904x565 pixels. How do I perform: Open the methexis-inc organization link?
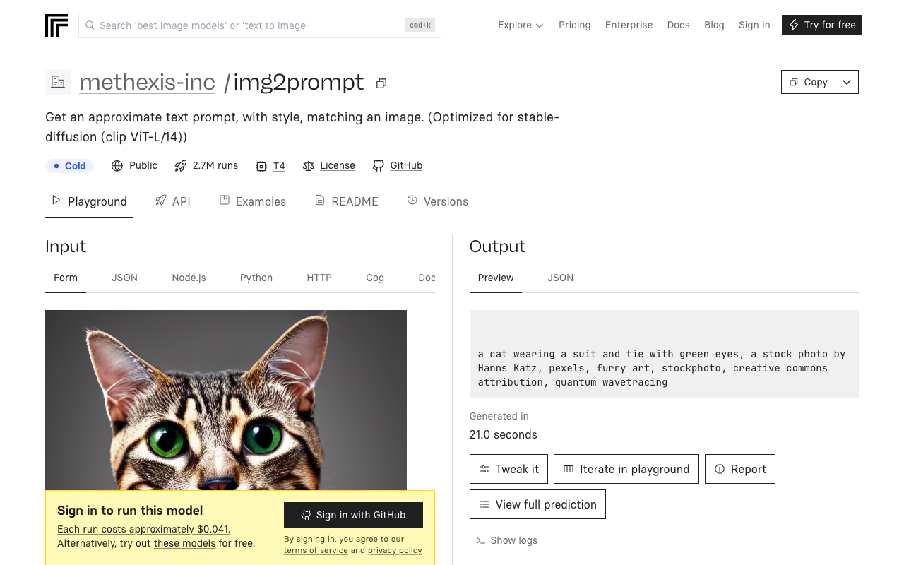147,82
